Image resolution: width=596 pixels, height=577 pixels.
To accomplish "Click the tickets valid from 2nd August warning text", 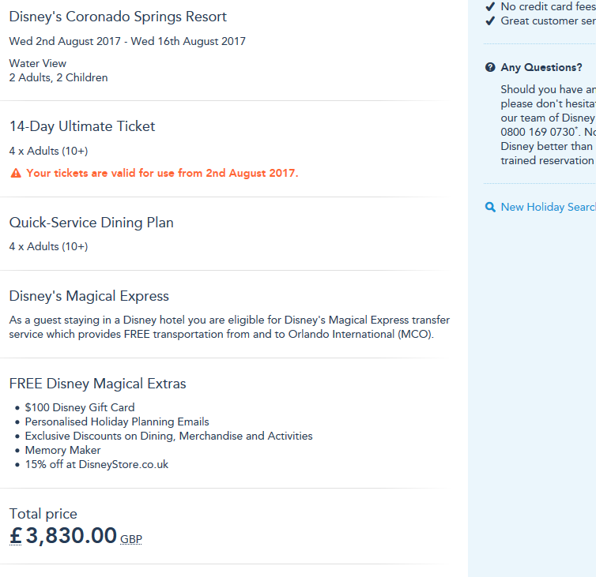I will (x=162, y=173).
